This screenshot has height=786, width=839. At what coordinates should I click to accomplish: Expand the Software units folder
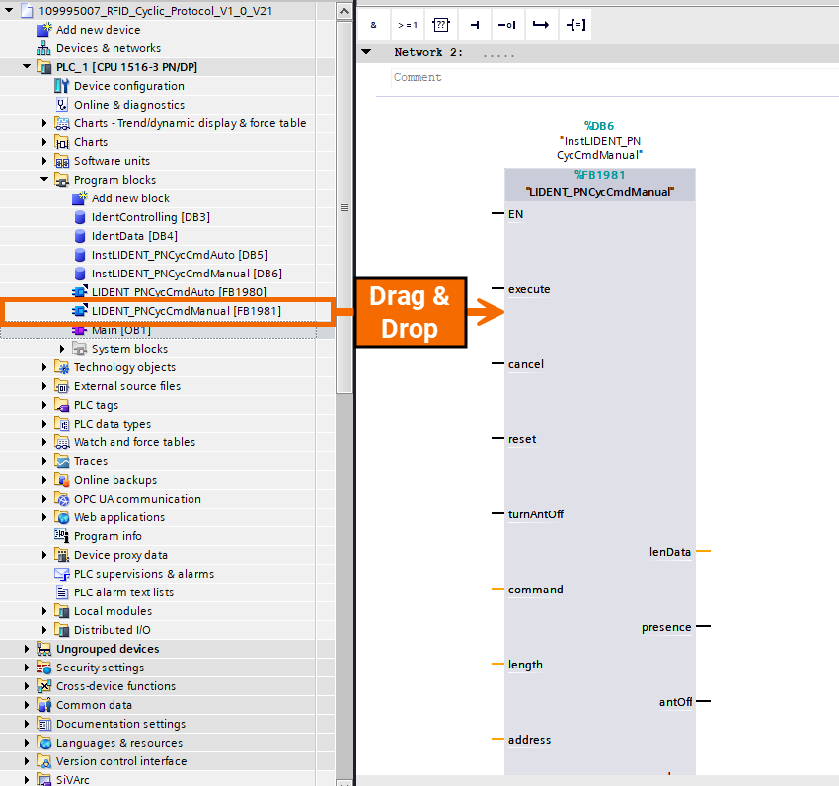(44, 161)
